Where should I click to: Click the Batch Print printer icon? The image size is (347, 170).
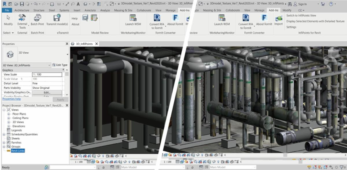tap(37, 18)
